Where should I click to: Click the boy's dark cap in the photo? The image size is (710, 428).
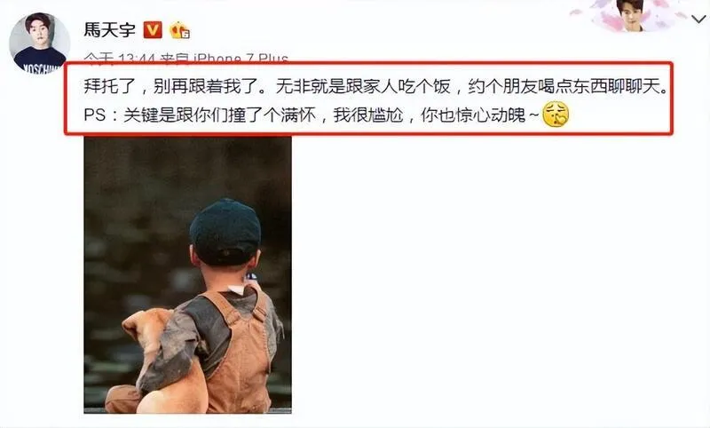click(225, 232)
